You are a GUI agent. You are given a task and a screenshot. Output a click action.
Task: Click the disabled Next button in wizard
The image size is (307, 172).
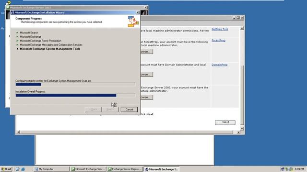pyautogui.click(x=110, y=109)
